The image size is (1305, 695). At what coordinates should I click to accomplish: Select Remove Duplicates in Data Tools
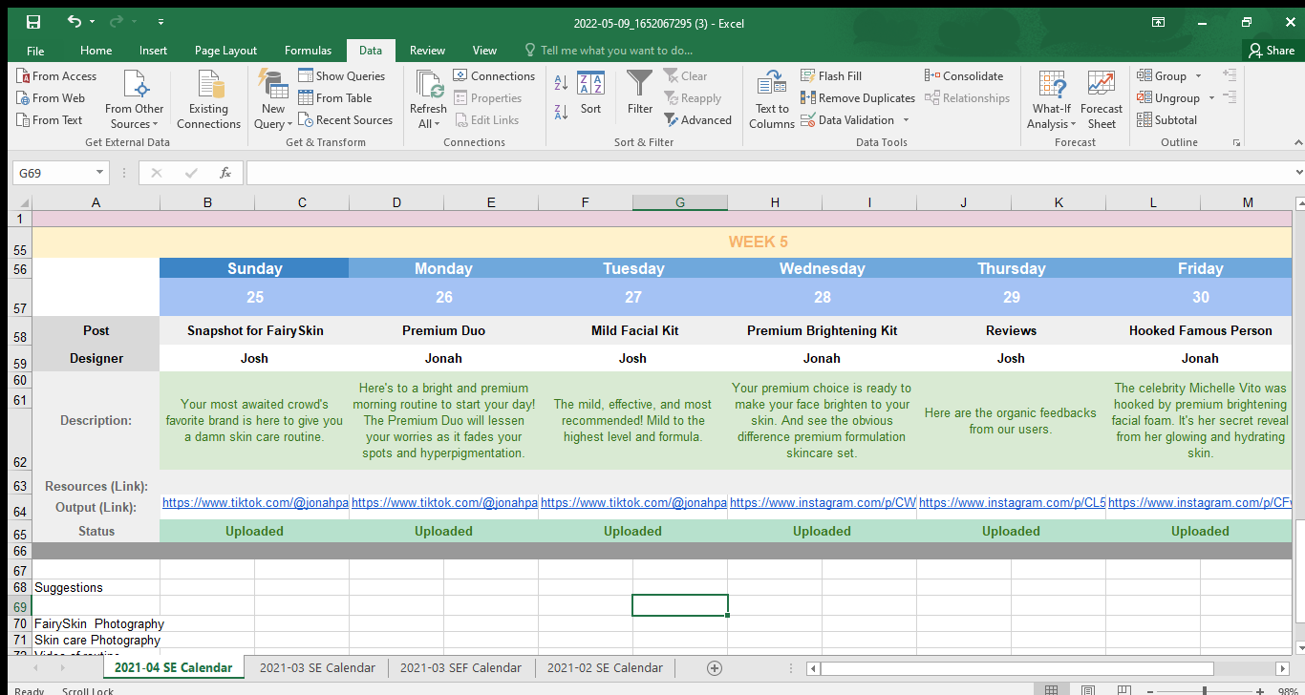[x=856, y=98]
